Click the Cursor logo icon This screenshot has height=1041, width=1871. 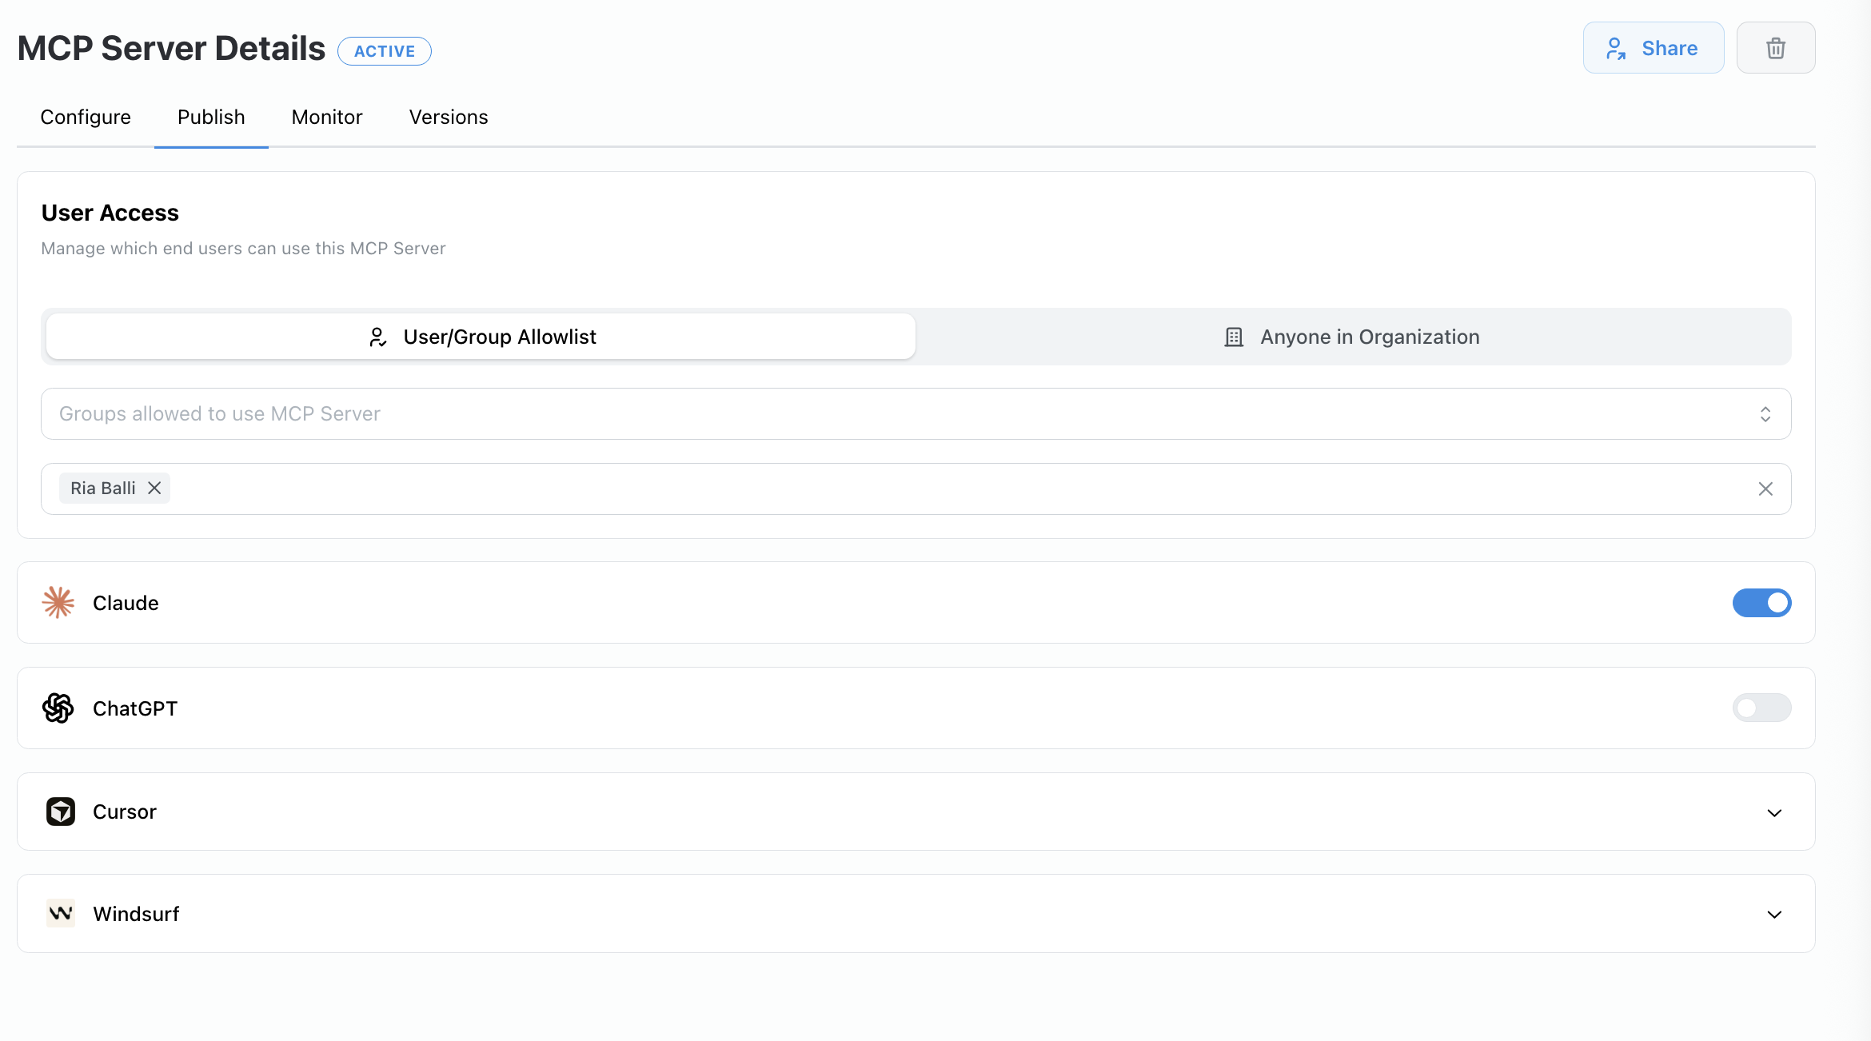point(60,811)
